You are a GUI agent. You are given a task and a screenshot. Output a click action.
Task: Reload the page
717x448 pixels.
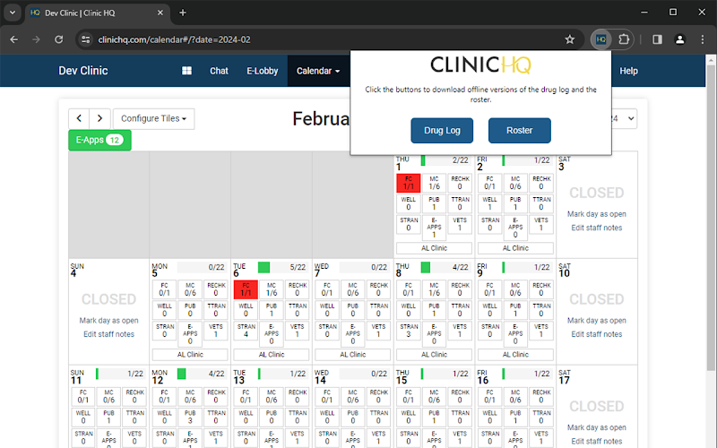click(58, 39)
